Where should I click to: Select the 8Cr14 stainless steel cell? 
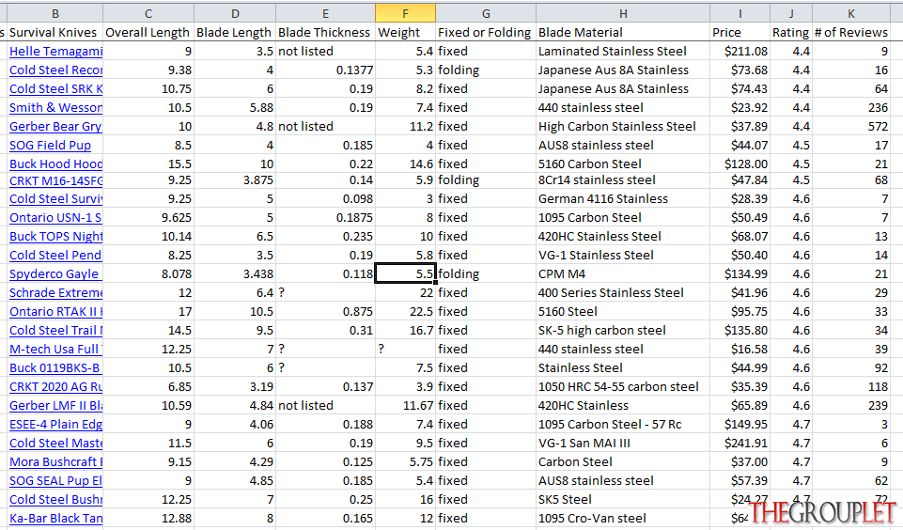tap(623, 180)
